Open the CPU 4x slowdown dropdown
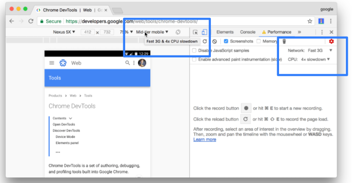Viewport: 352px width, 183px height. pyautogui.click(x=315, y=59)
